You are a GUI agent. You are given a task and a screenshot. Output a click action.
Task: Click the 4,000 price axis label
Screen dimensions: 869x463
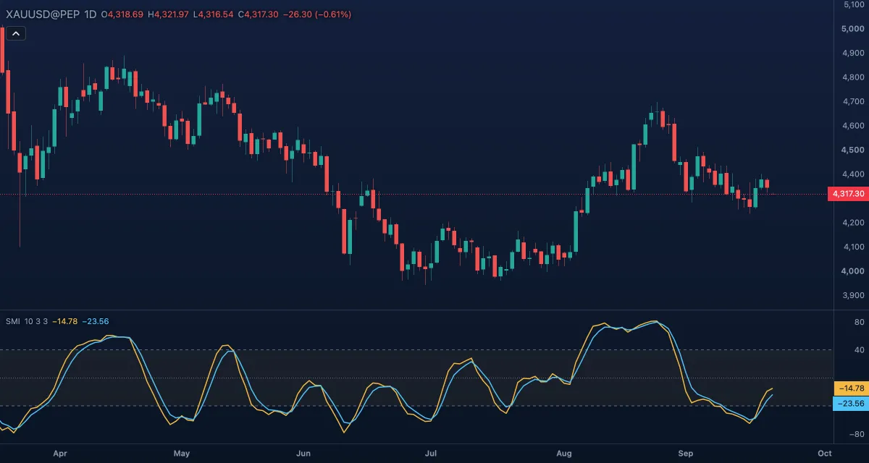[x=855, y=271]
